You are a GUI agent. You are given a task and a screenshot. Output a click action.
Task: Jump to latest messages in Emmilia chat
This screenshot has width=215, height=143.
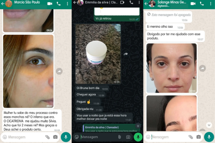[x=138, y=126]
